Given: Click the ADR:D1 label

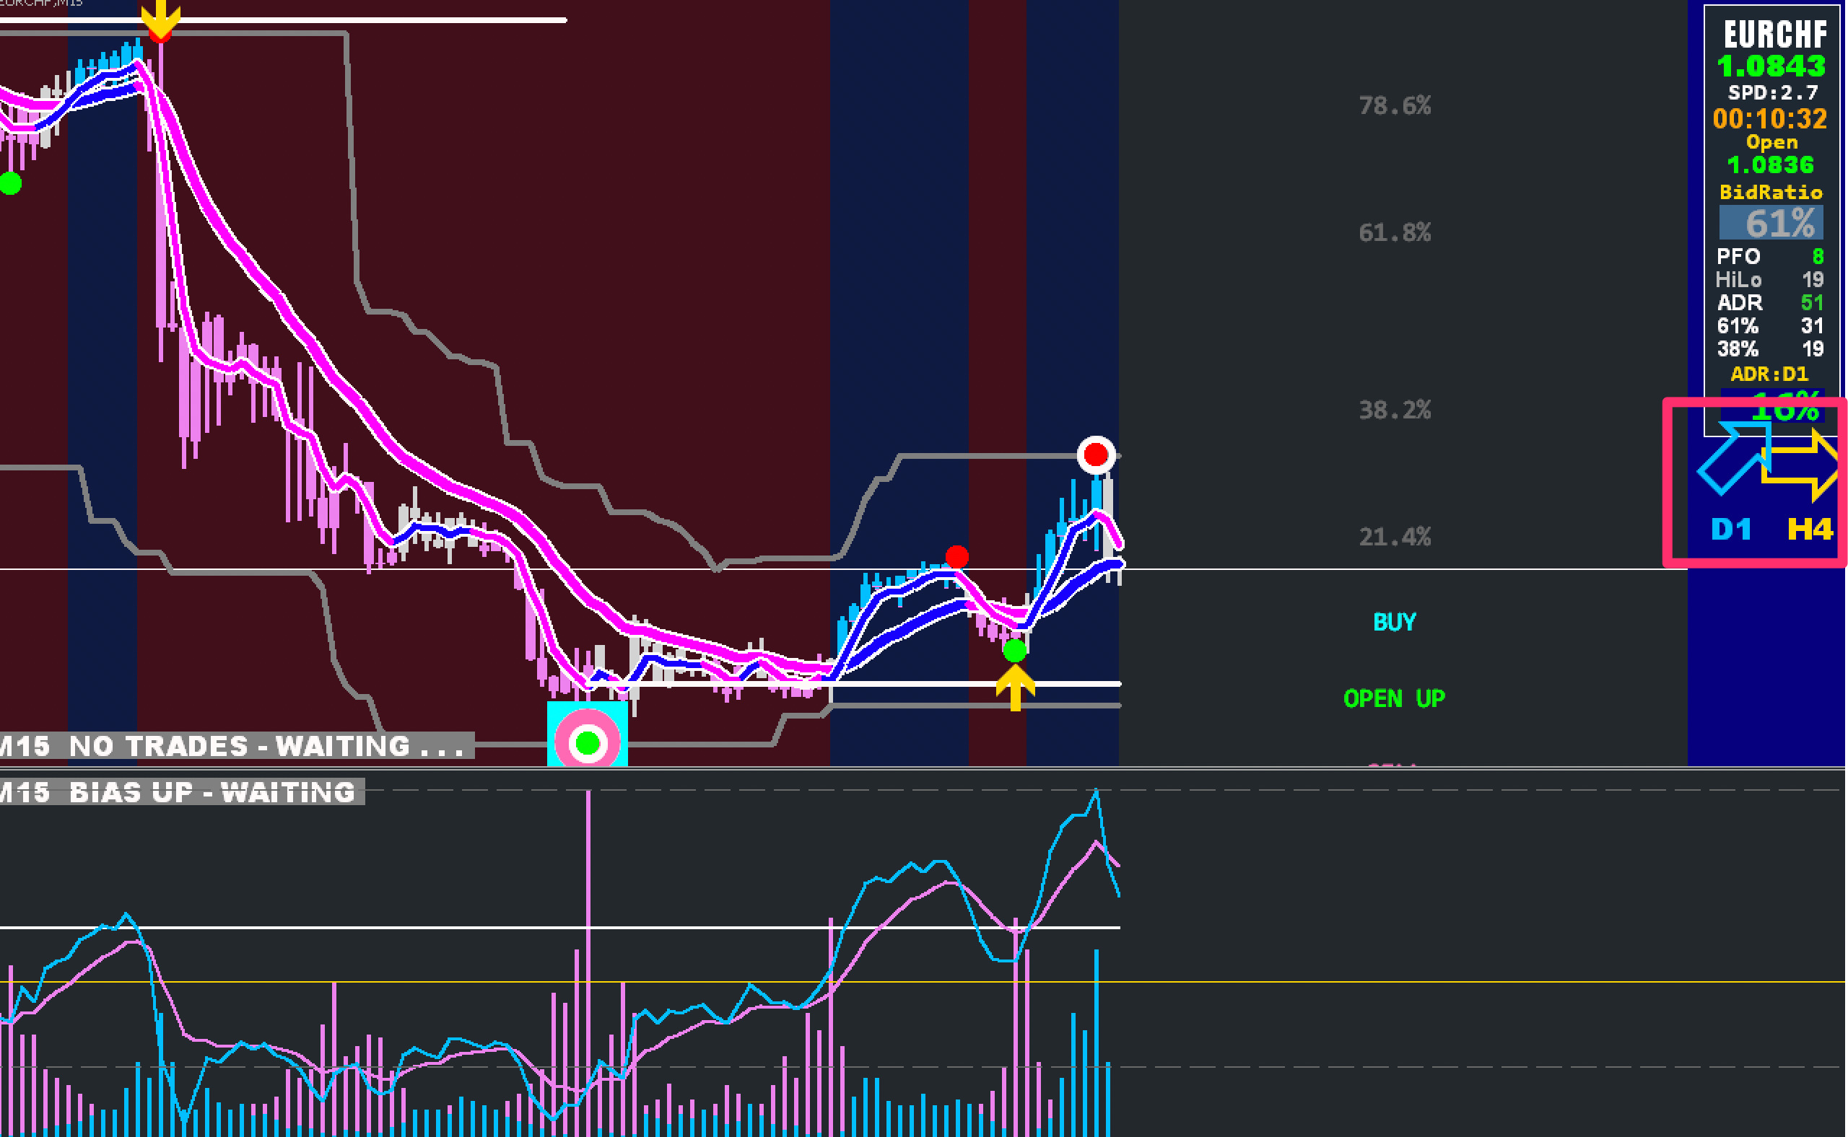Looking at the screenshot, I should coord(1769,374).
